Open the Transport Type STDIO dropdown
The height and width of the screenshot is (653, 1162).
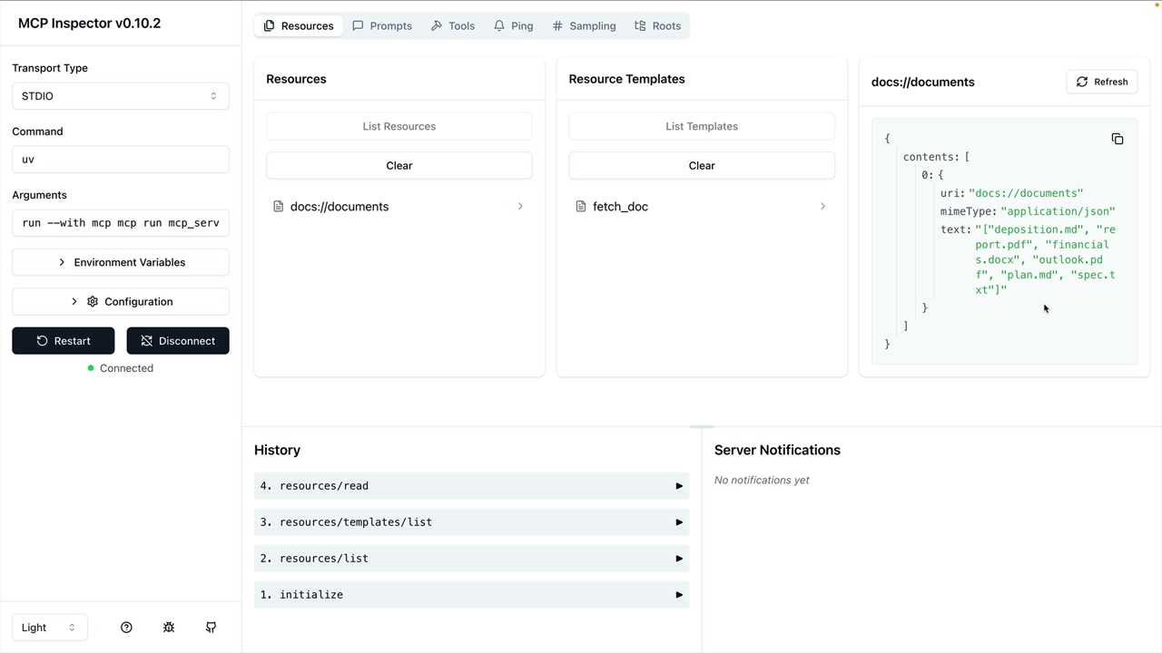(x=120, y=96)
